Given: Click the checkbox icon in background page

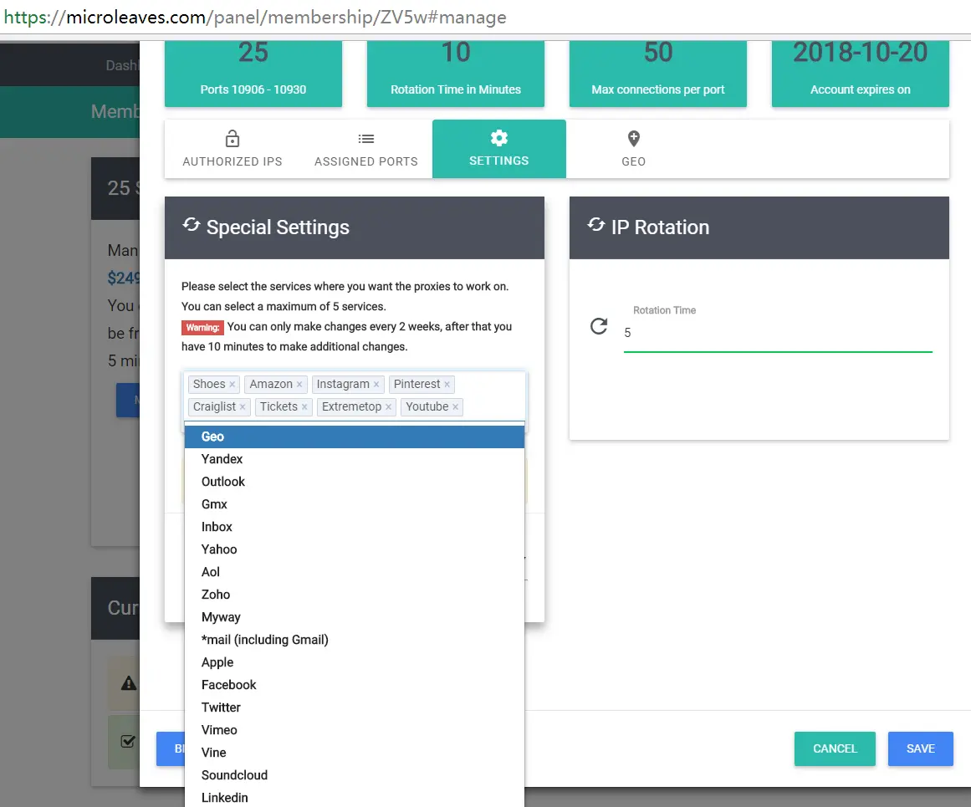Looking at the screenshot, I should 128,741.
